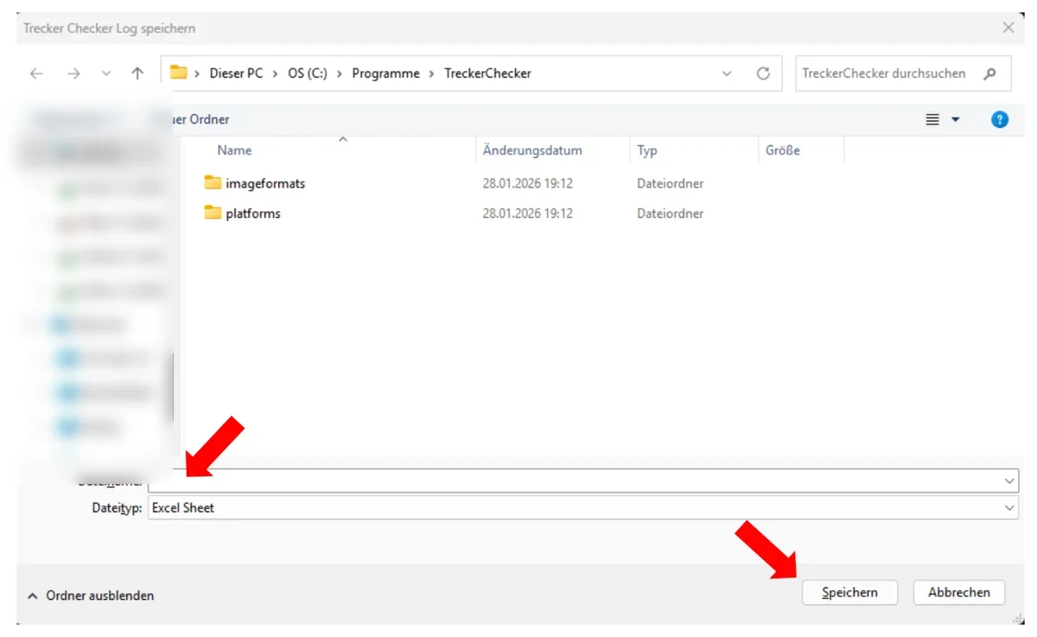Open the recent locations chevron
This screenshot has height=637, width=1037.
pyautogui.click(x=106, y=73)
